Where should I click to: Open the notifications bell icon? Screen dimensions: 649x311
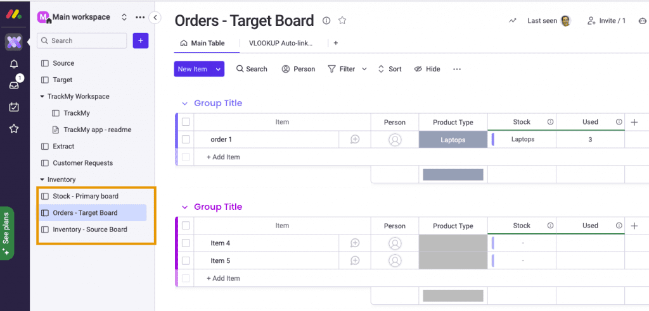(14, 64)
